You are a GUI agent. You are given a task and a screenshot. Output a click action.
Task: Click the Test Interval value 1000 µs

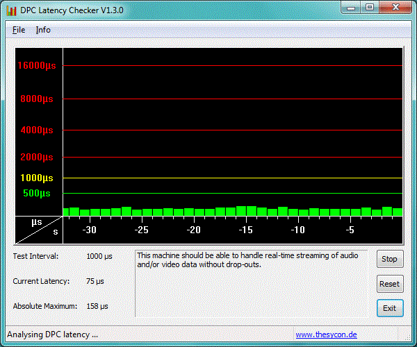(x=99, y=256)
